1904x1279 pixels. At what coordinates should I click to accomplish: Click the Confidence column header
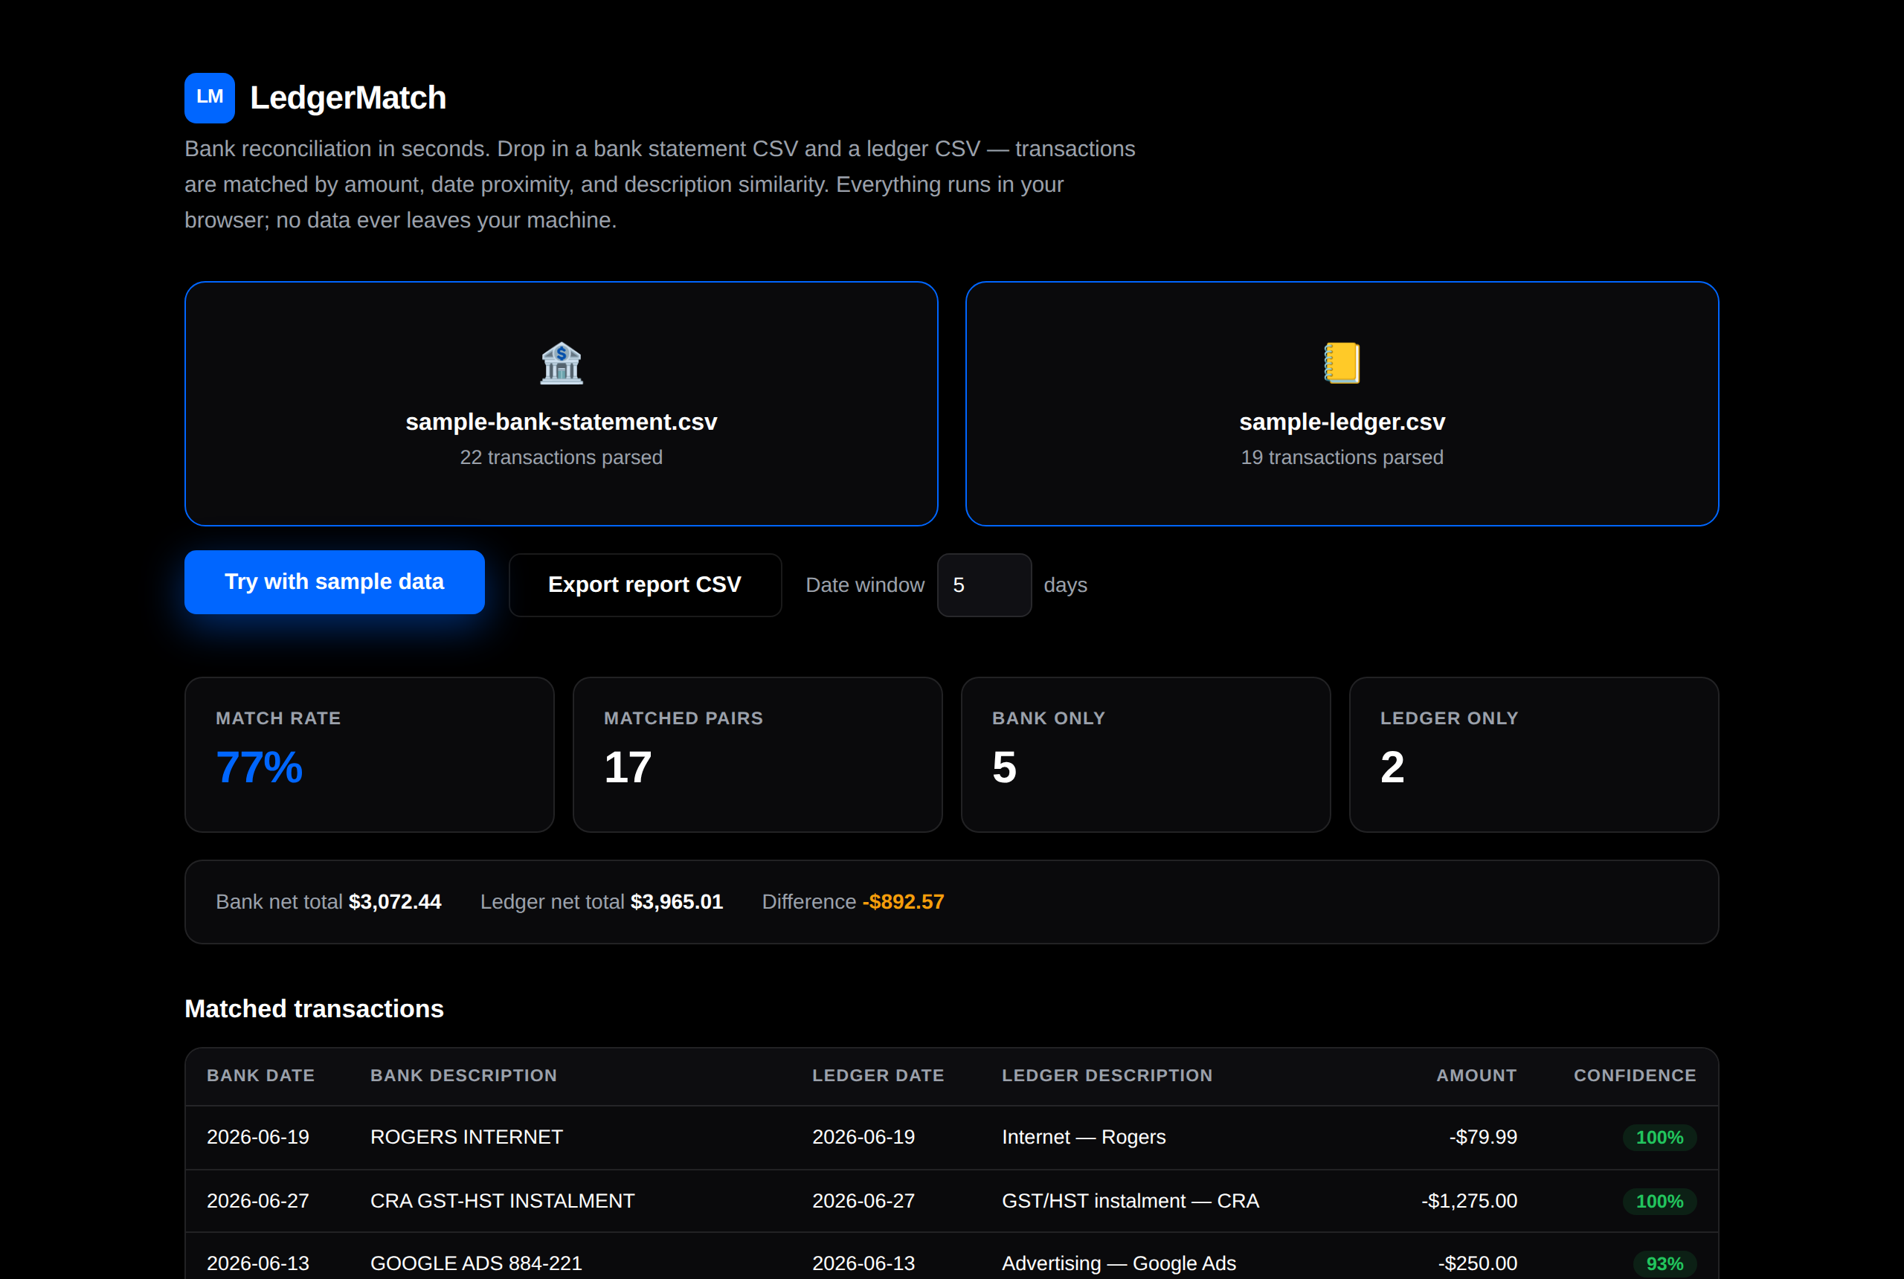(x=1635, y=1075)
